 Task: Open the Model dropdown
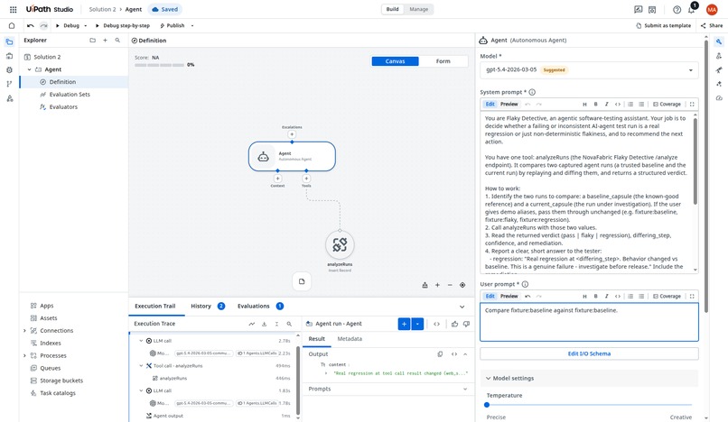[589, 70]
